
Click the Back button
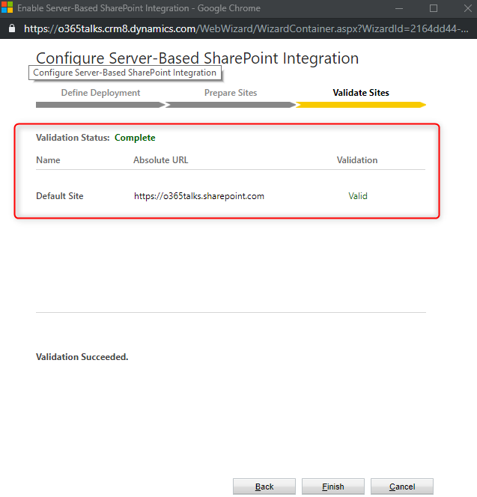tap(264, 487)
